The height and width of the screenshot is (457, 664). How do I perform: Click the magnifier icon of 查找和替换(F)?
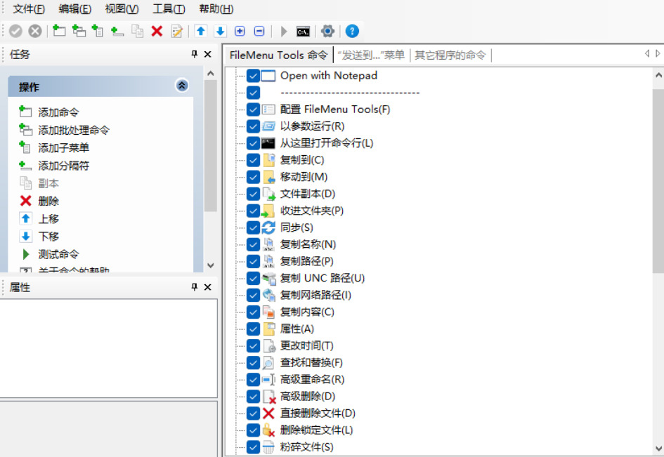[268, 363]
